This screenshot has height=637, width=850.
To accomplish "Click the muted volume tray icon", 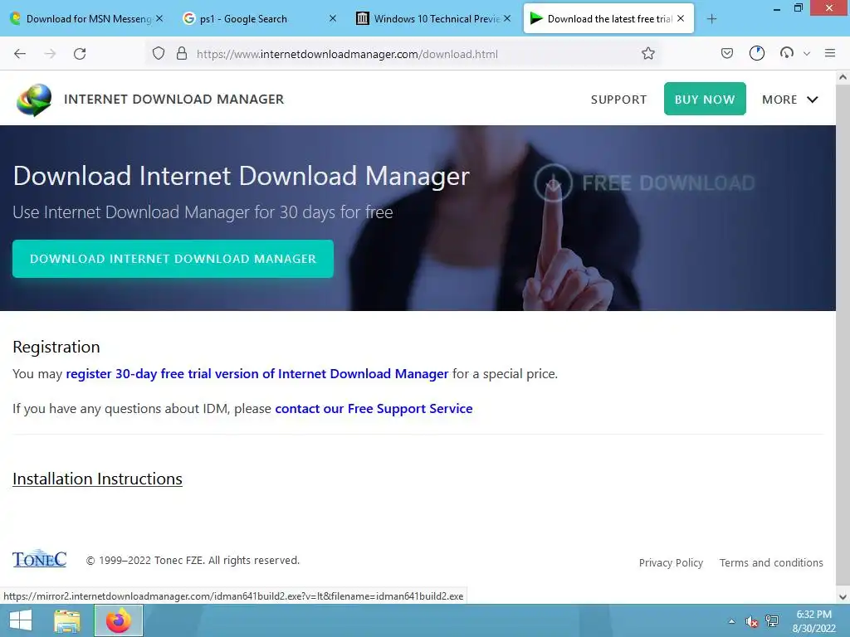I will point(751,622).
